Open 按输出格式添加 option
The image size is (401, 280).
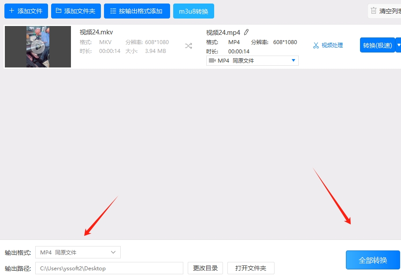tap(137, 11)
